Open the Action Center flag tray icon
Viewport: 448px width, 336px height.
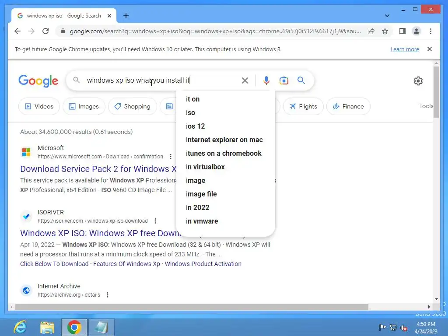coord(382,327)
